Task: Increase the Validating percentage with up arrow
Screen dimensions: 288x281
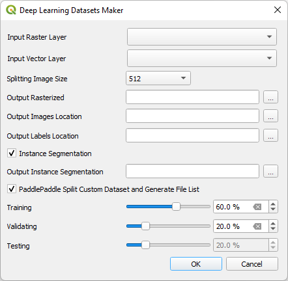Action: tap(273, 223)
